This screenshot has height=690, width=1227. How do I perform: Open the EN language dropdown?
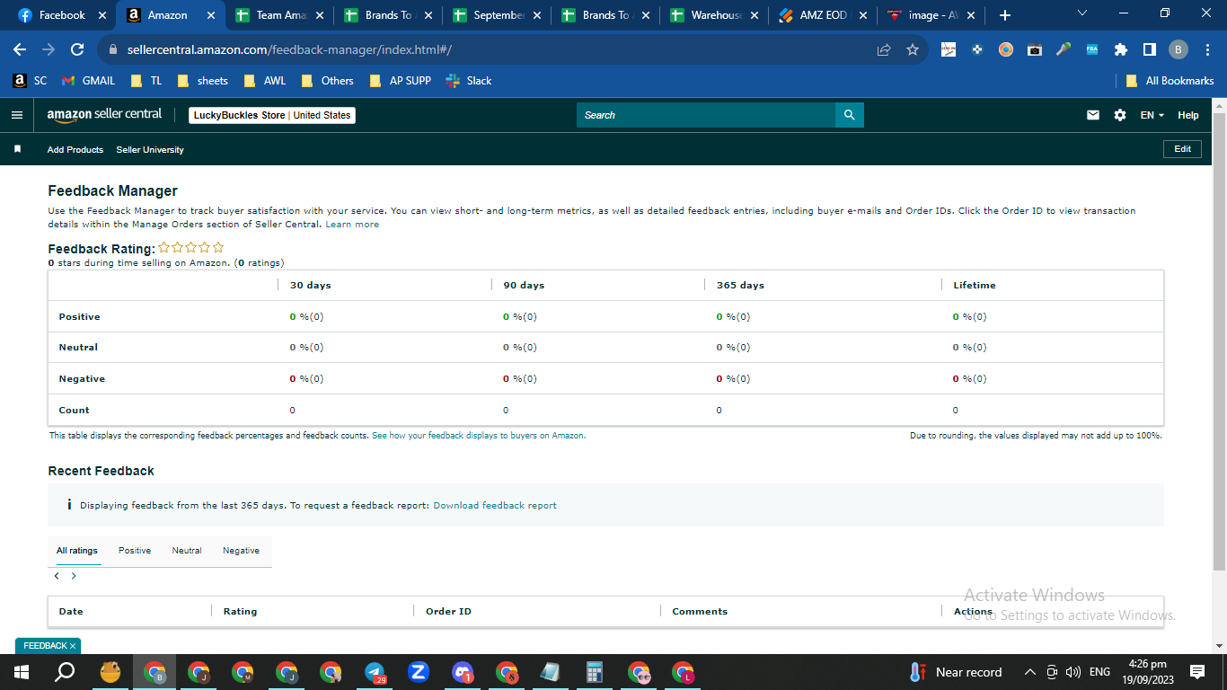[x=1152, y=115]
